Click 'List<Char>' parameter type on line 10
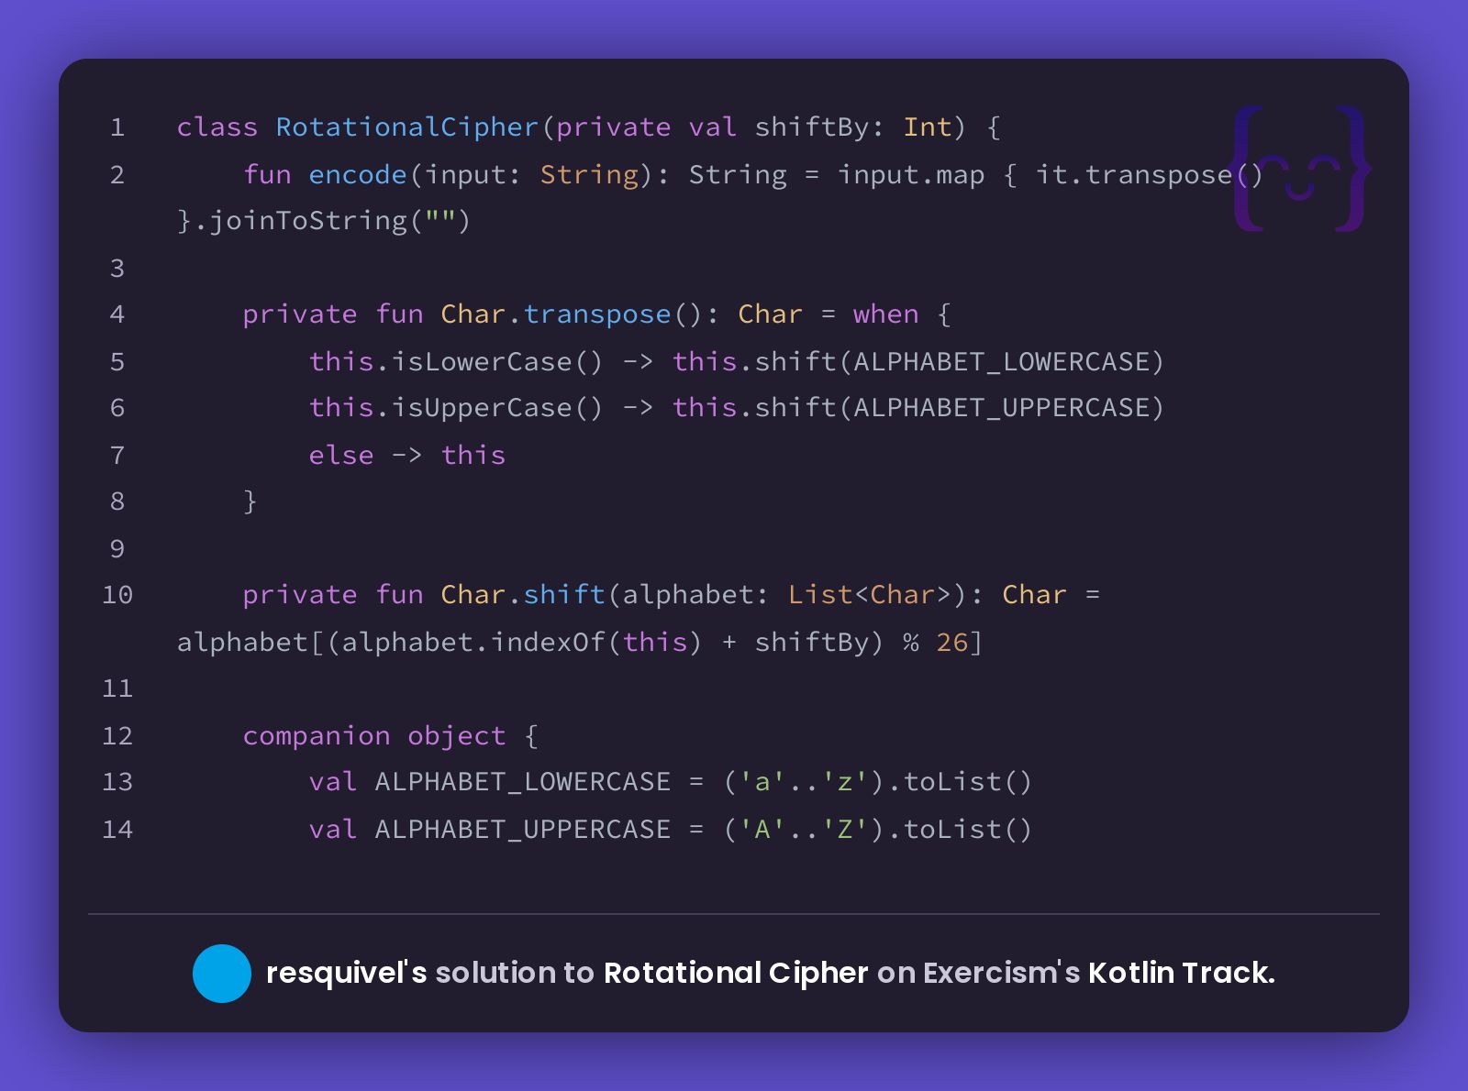This screenshot has width=1468, height=1091. pos(870,594)
